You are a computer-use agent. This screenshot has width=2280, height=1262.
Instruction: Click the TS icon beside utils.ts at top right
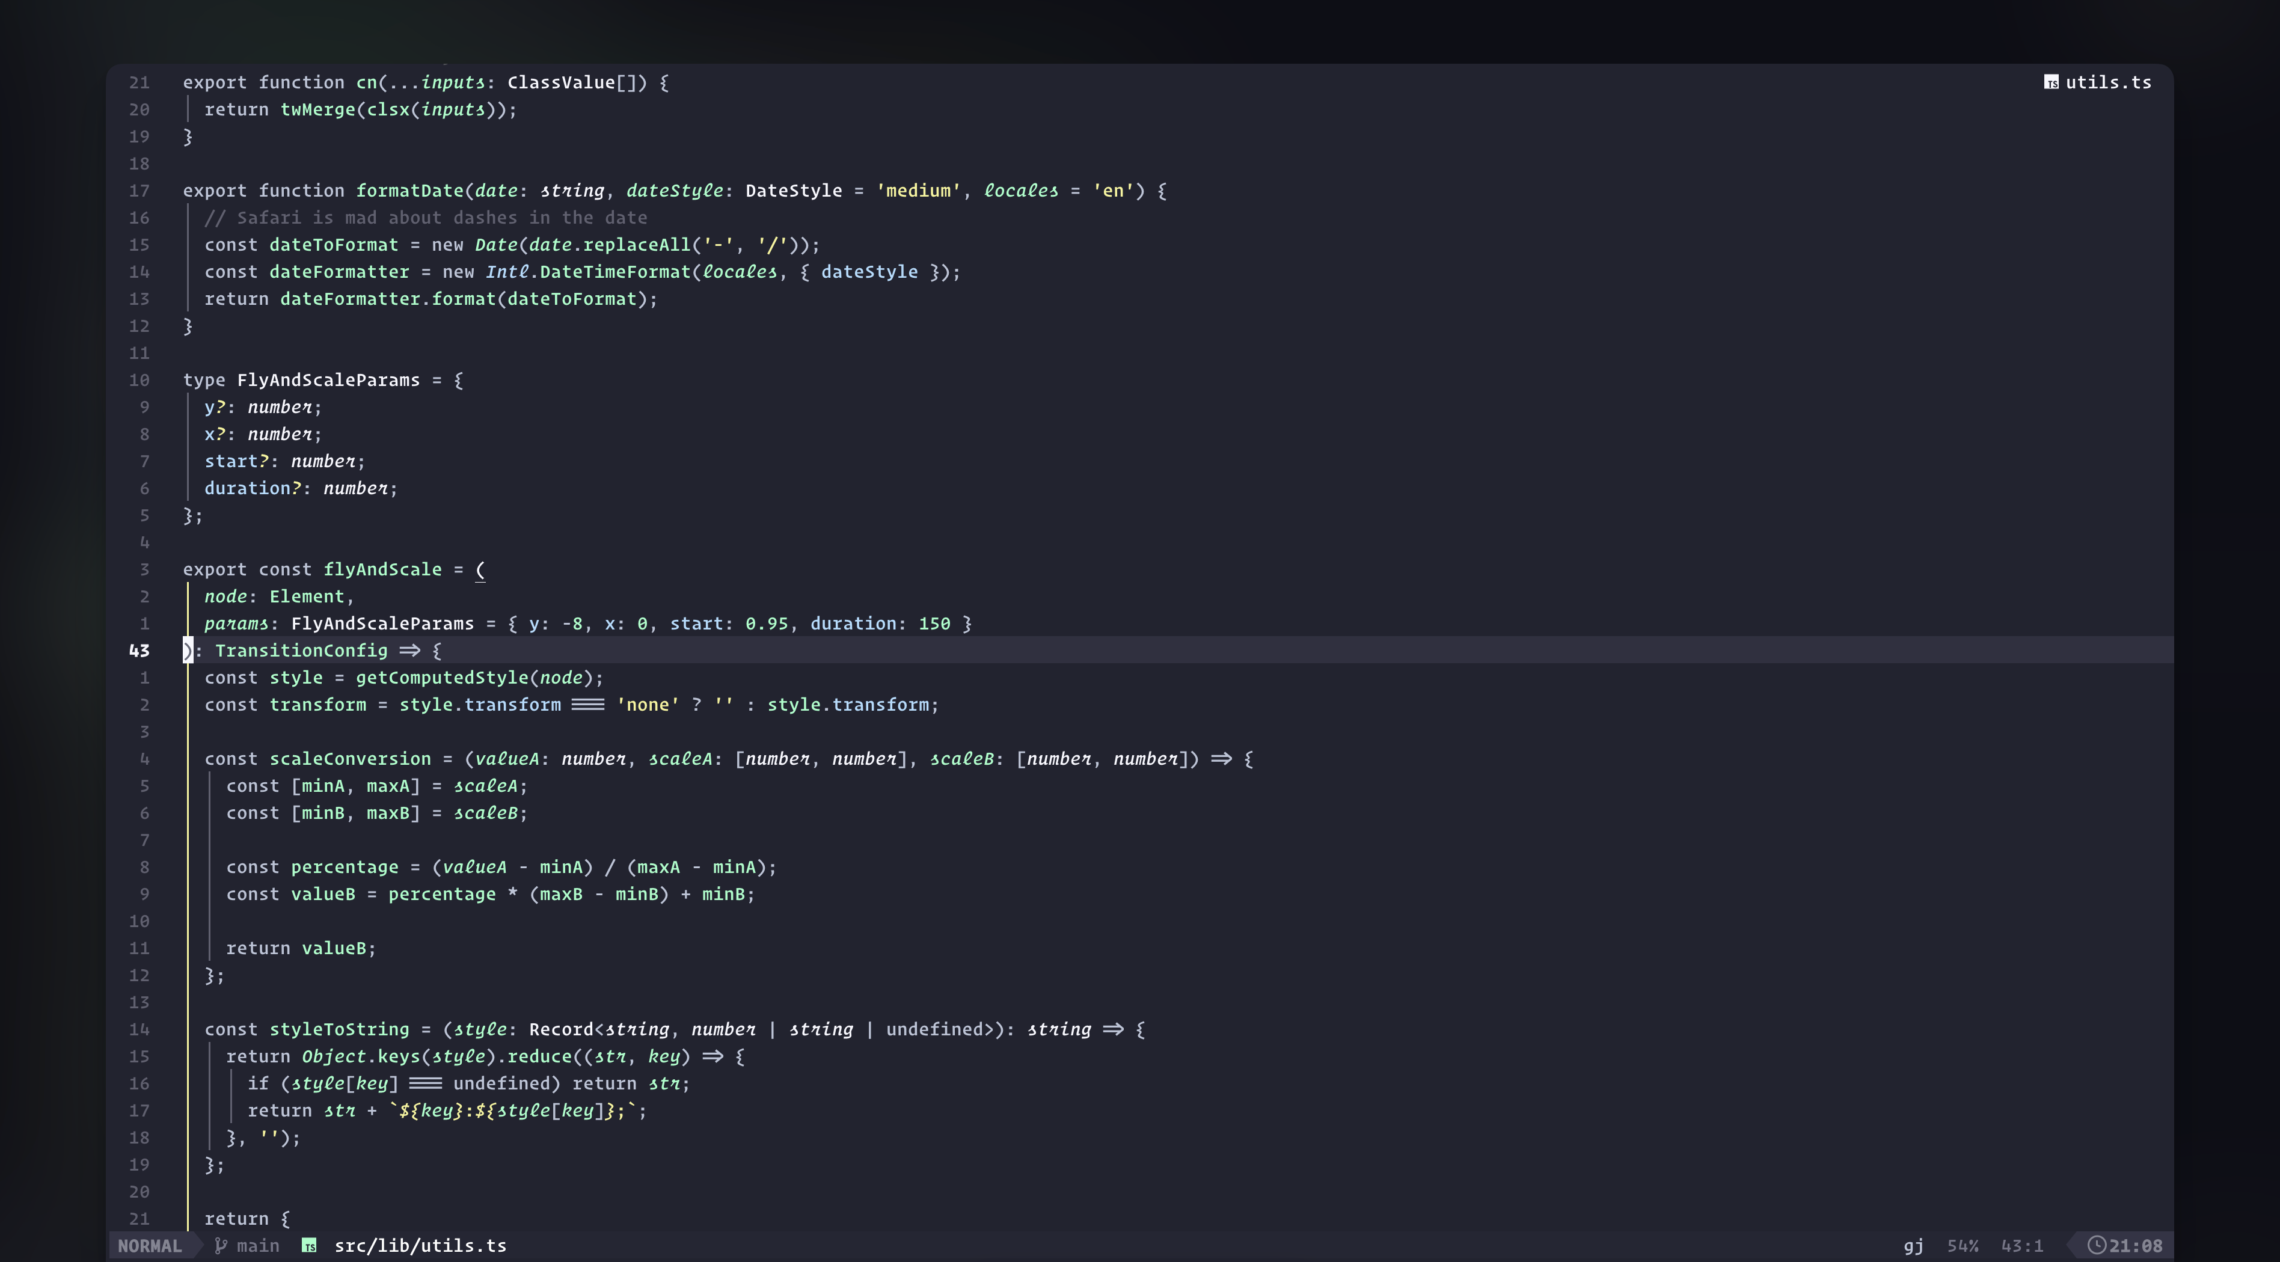(2051, 82)
